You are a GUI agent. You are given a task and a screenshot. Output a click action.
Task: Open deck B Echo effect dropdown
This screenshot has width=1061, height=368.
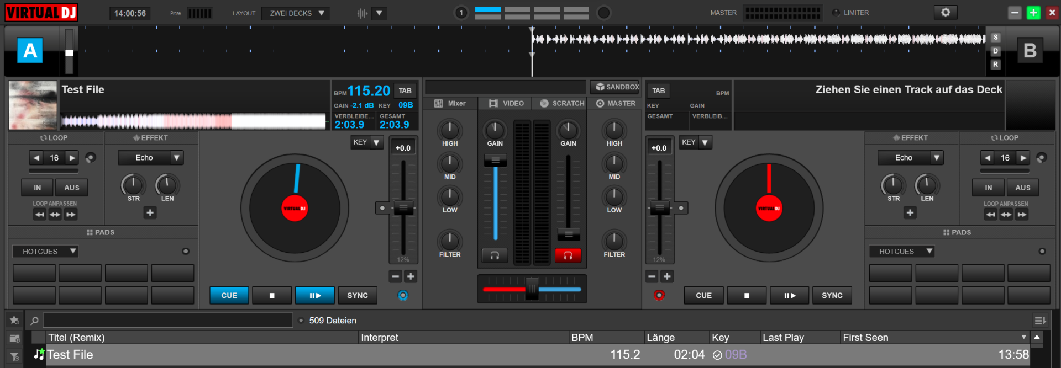[911, 158]
